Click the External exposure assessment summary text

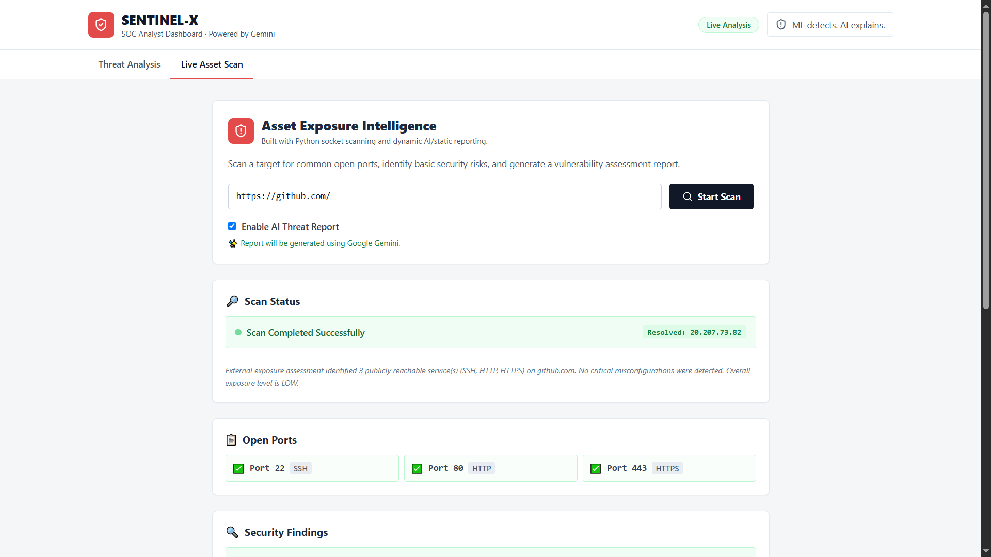click(x=488, y=377)
